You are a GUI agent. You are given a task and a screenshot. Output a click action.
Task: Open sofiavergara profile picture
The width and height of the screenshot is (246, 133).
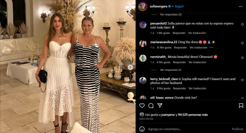143,6
